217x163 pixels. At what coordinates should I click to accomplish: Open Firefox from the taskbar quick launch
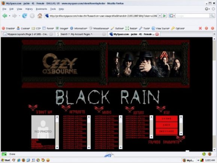click(23, 160)
